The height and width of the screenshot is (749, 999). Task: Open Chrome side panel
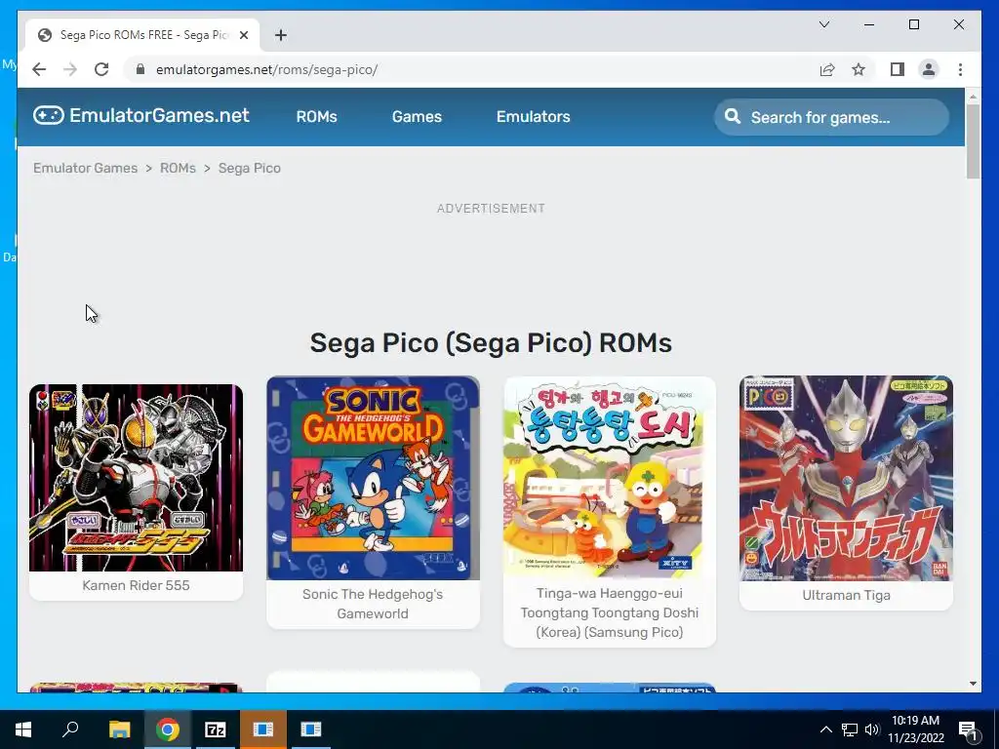[898, 69]
